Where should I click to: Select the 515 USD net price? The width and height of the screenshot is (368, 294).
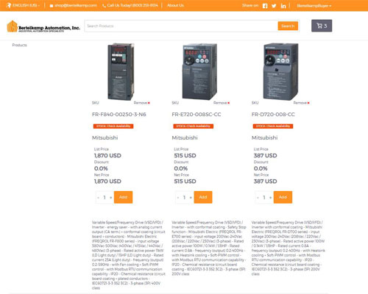pos(185,182)
